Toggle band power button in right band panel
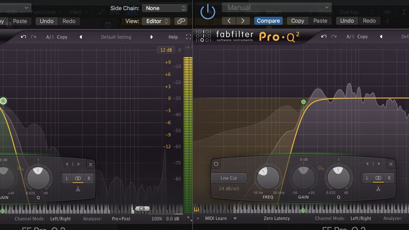This screenshot has width=409, height=230. coord(216,164)
